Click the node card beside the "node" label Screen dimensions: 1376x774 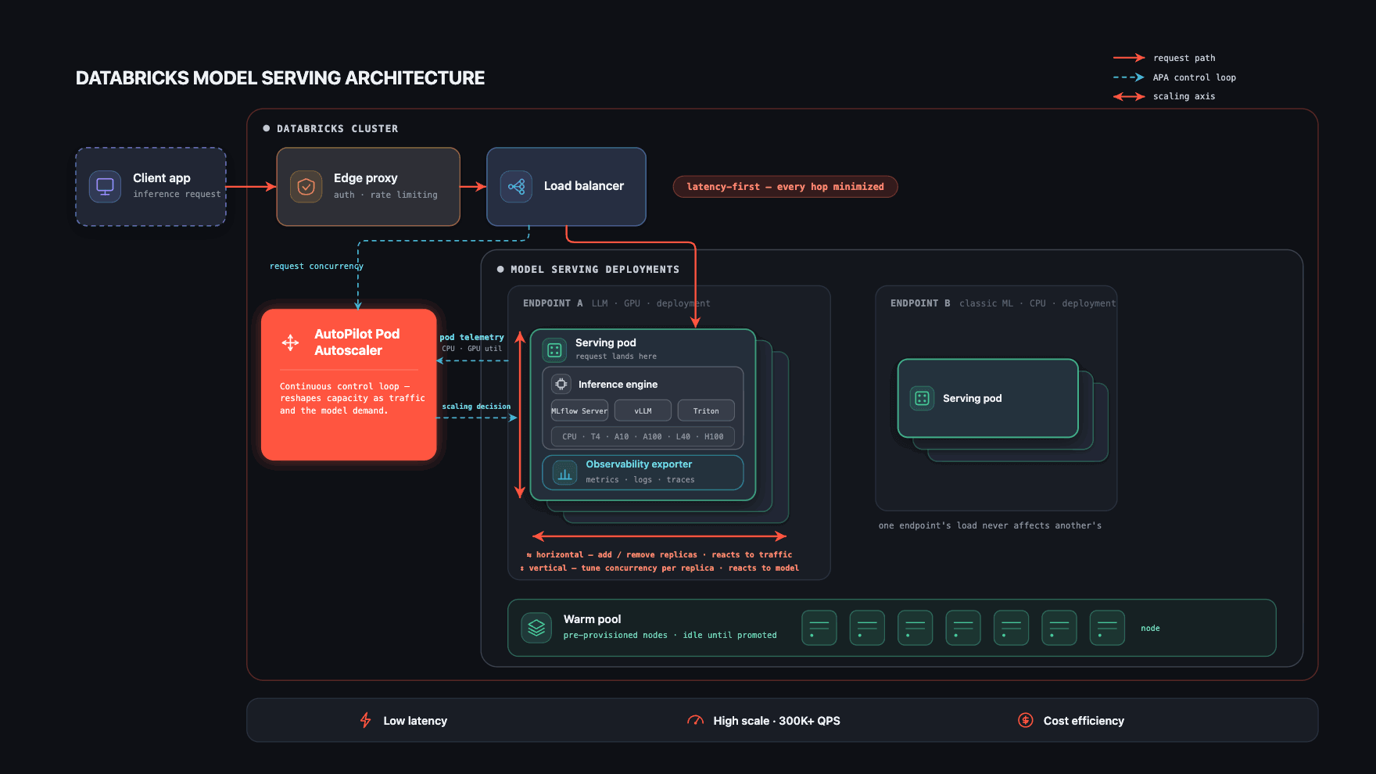click(1107, 628)
